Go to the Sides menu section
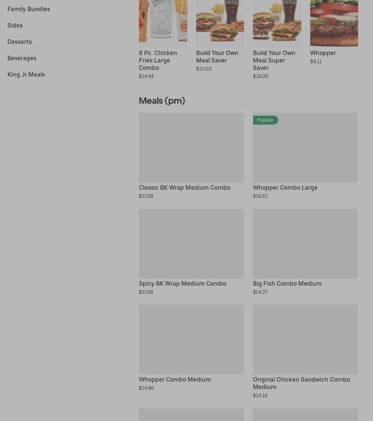The height and width of the screenshot is (421, 373). pyautogui.click(x=15, y=25)
